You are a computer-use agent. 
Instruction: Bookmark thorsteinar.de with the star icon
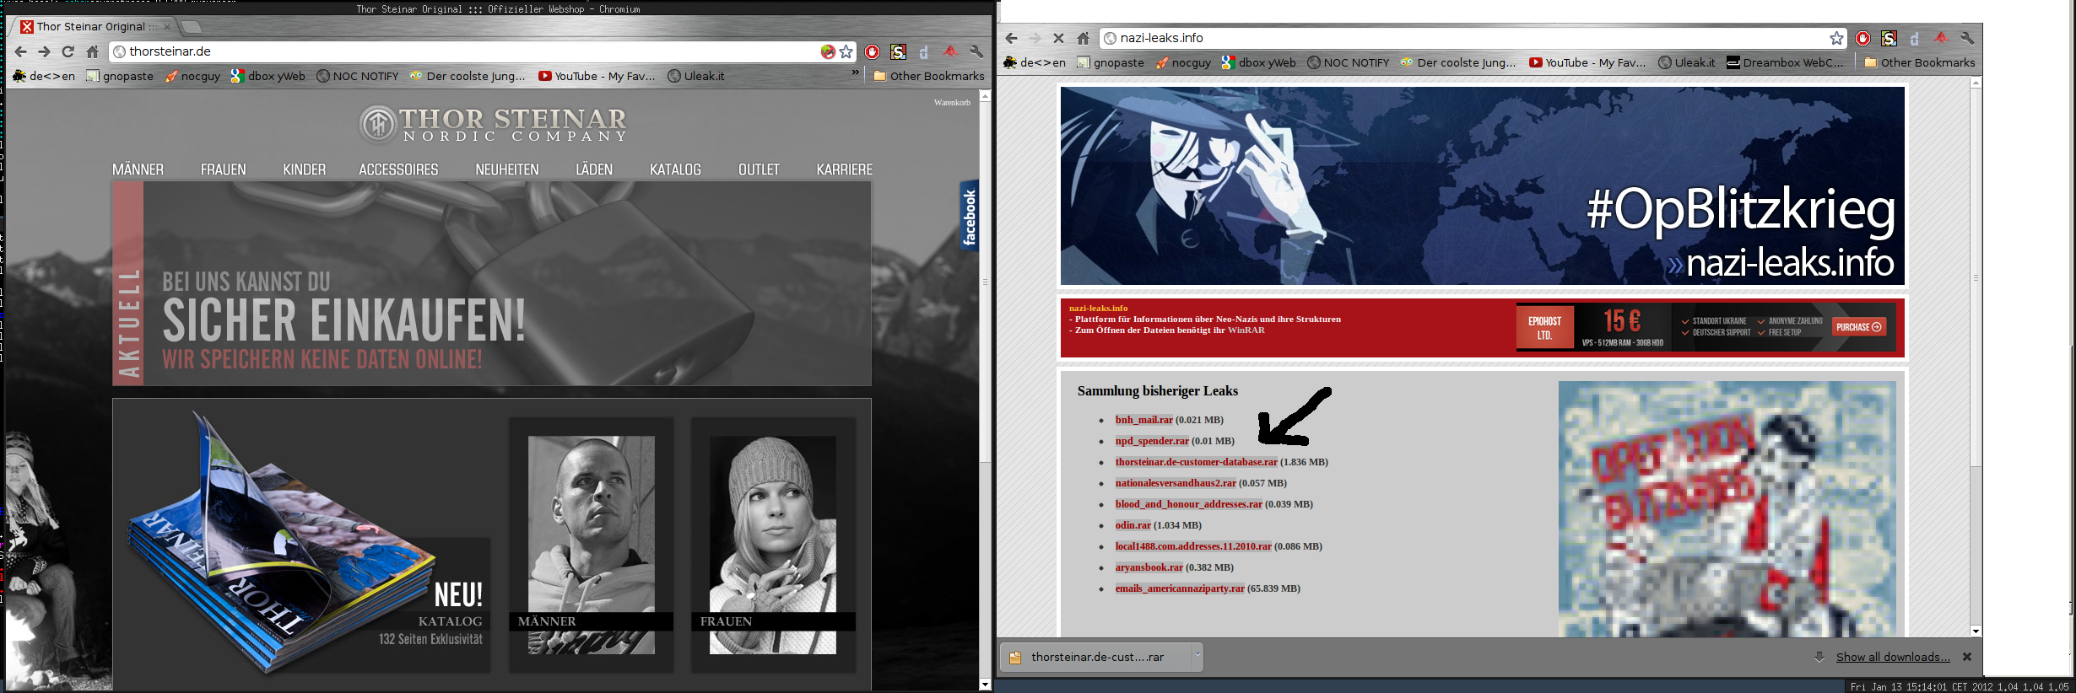846,51
